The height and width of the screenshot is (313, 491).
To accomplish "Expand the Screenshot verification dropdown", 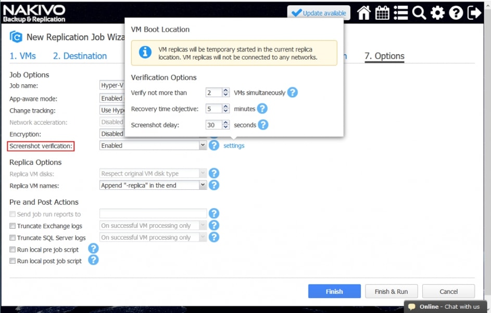I will (203, 146).
